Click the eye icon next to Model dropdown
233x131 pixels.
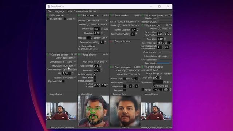(x=136, y=74)
